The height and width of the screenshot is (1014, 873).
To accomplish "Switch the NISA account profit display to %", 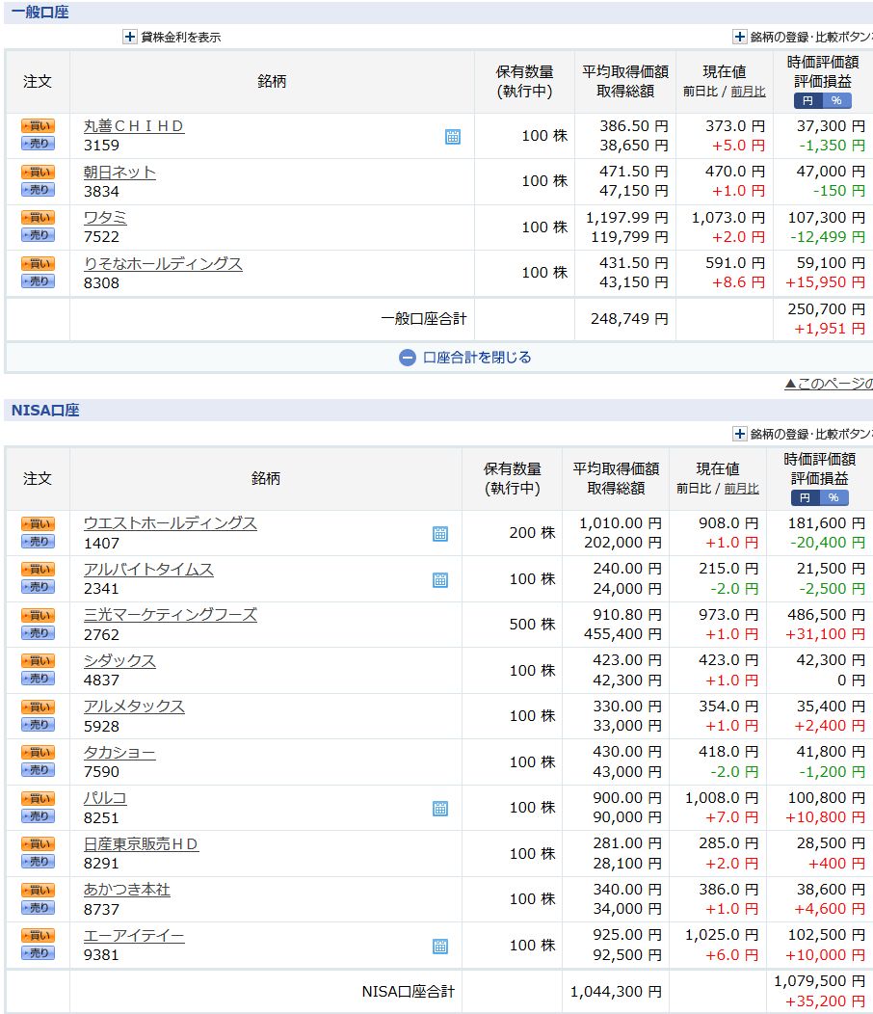I will 833,498.
